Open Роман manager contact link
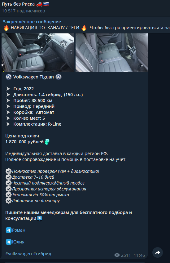The width and height of the screenshot is (170, 263). point(19,230)
